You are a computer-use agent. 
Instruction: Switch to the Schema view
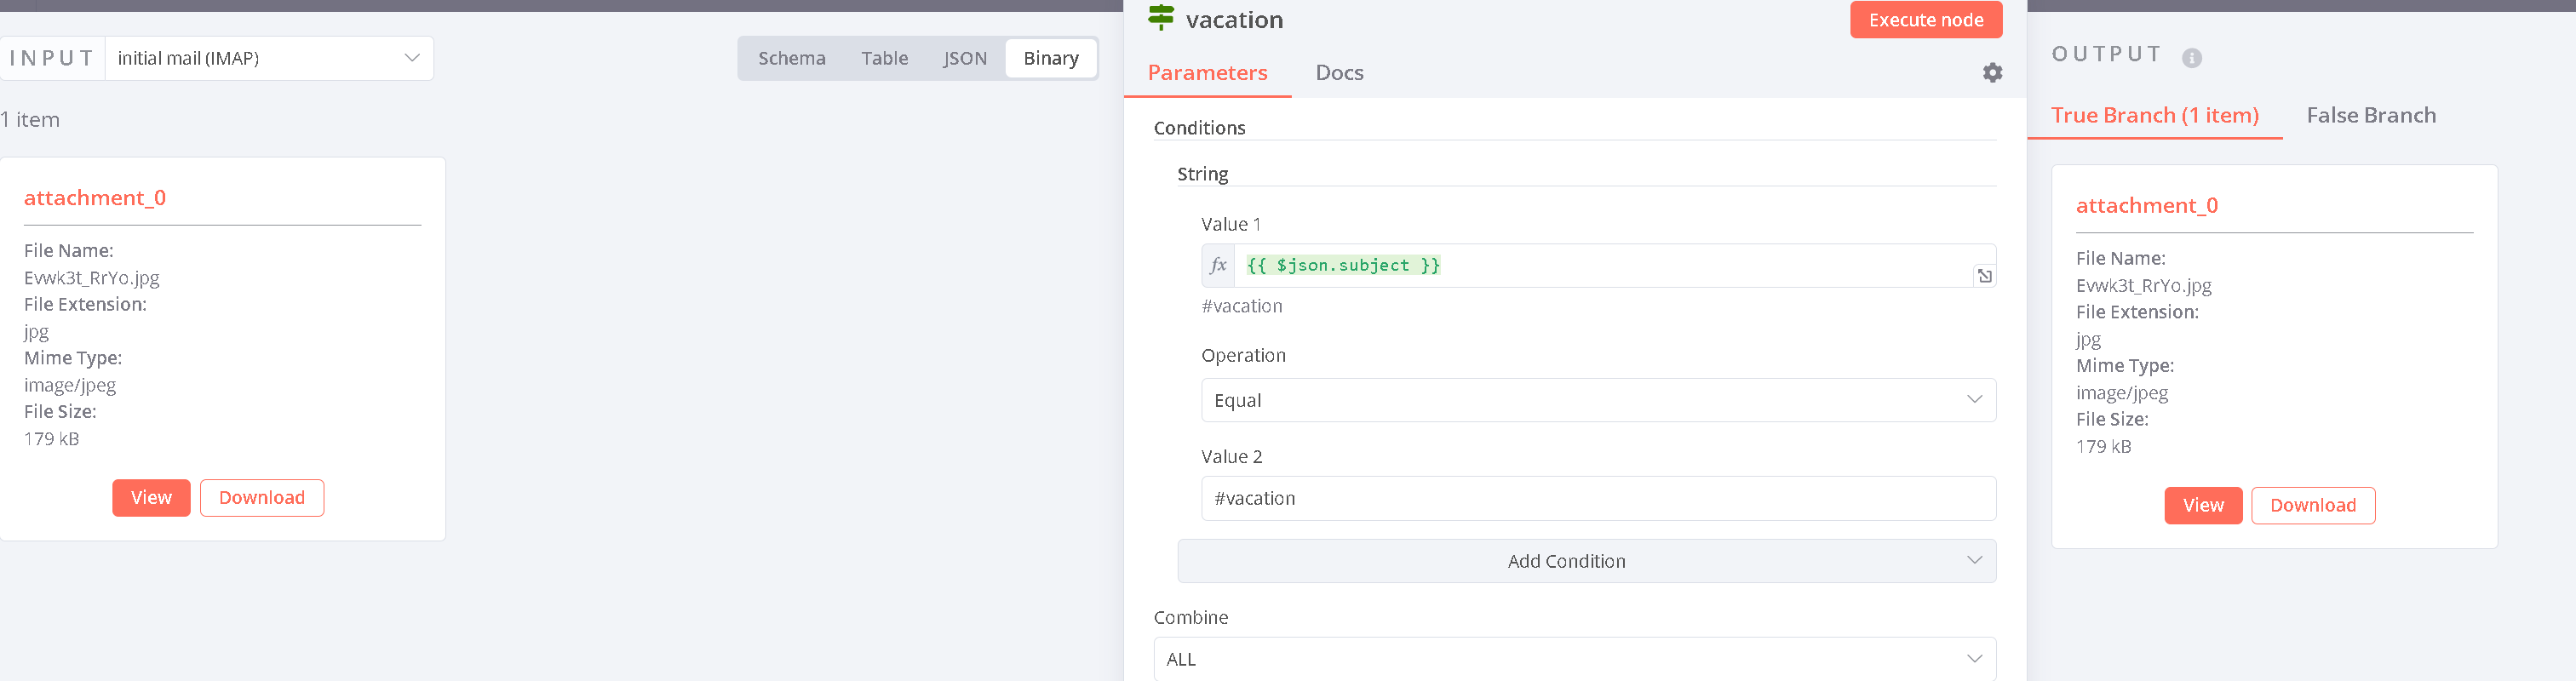791,58
